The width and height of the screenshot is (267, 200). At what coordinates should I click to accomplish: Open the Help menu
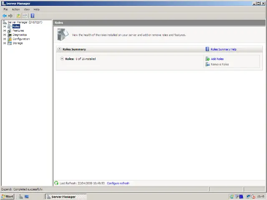[36, 9]
